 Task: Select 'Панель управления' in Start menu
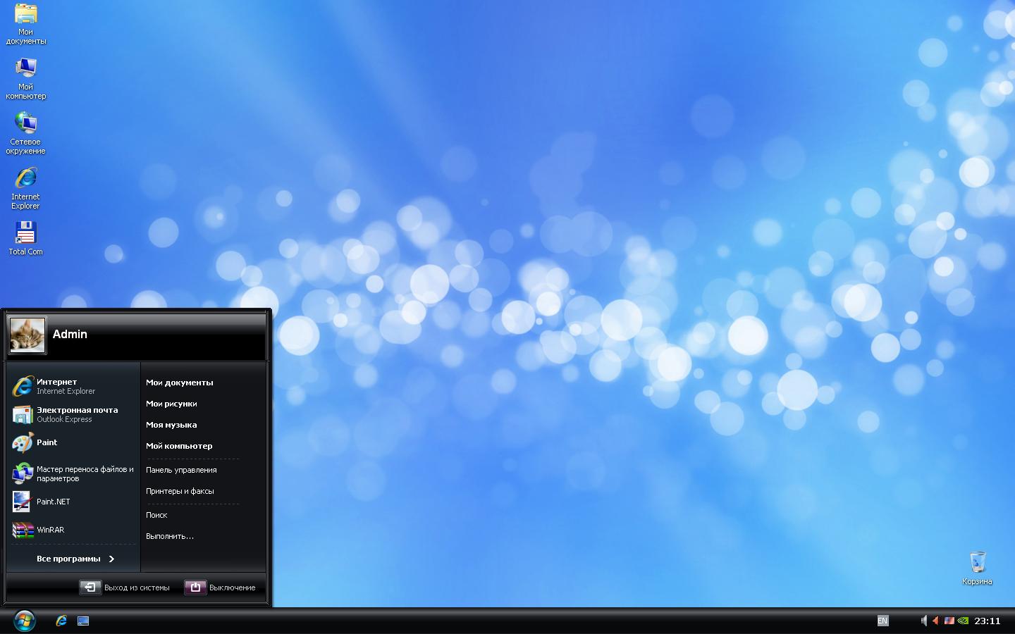pyautogui.click(x=181, y=470)
